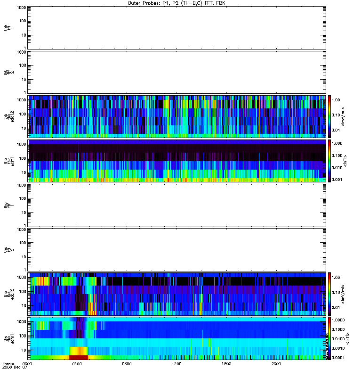Click the '10' y-tick of thc fbk scm1
Viewport: 353px width, 377px height.
coord(24,350)
